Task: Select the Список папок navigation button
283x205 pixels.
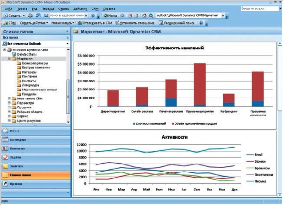Action: [36, 175]
